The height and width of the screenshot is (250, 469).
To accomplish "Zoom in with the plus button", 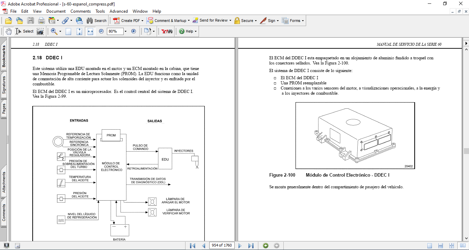I will click(134, 31).
